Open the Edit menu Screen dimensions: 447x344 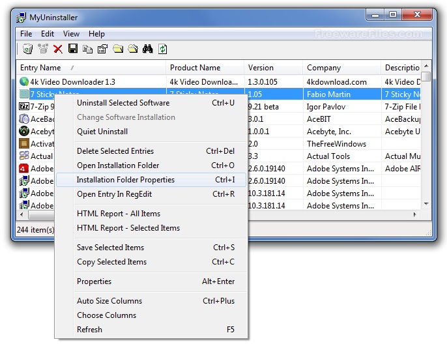[48, 34]
